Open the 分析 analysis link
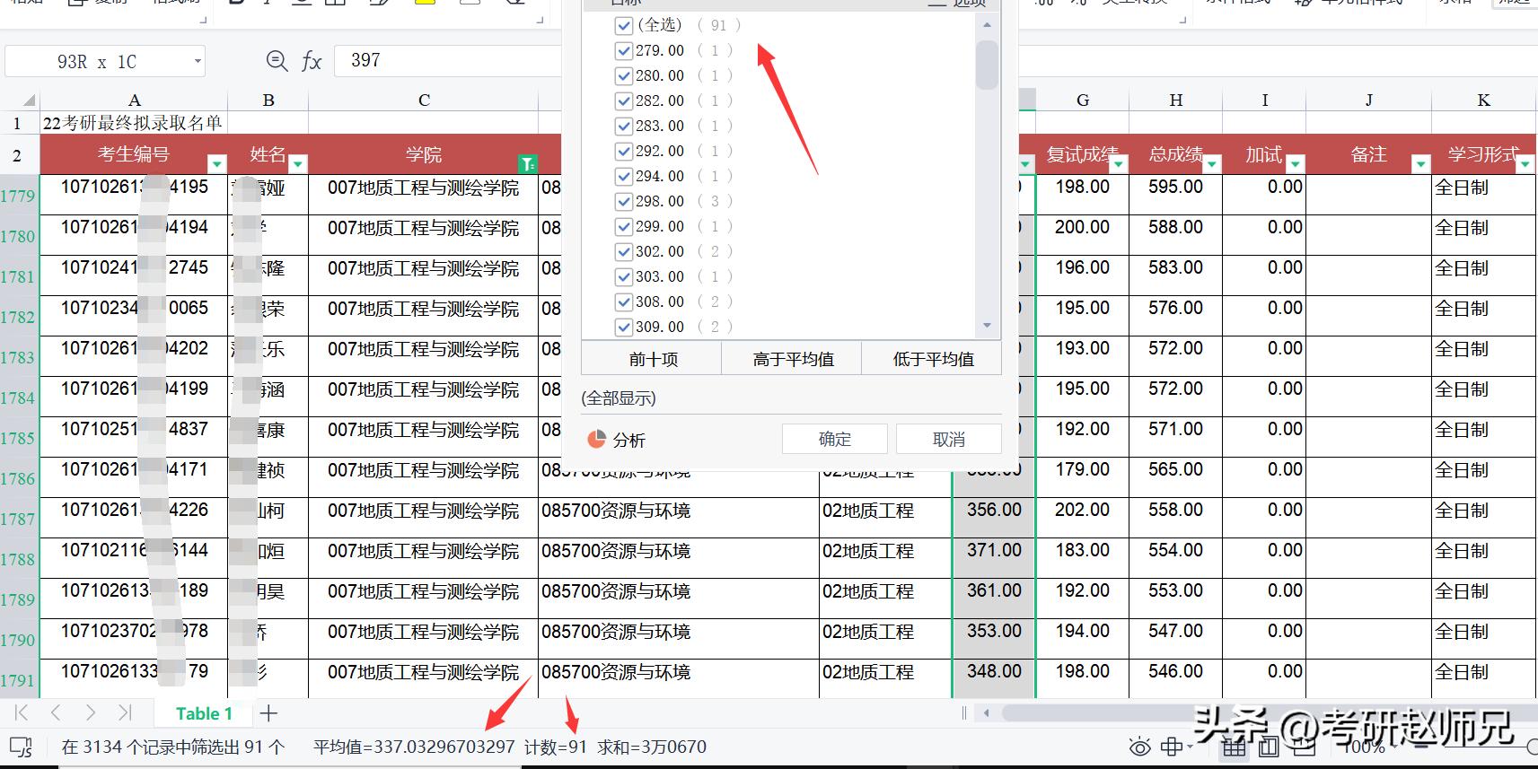The image size is (1538, 769). point(629,440)
